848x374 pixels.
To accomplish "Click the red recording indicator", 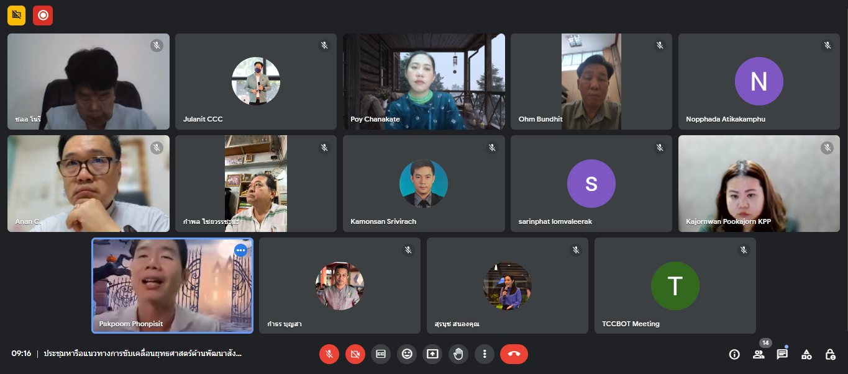I will click(43, 16).
